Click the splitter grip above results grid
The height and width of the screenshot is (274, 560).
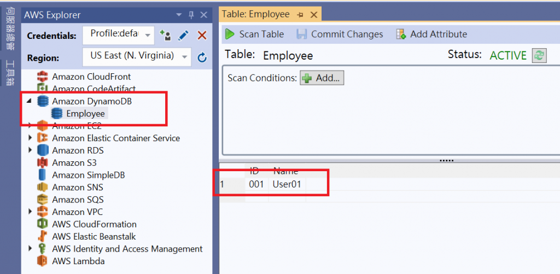446,161
